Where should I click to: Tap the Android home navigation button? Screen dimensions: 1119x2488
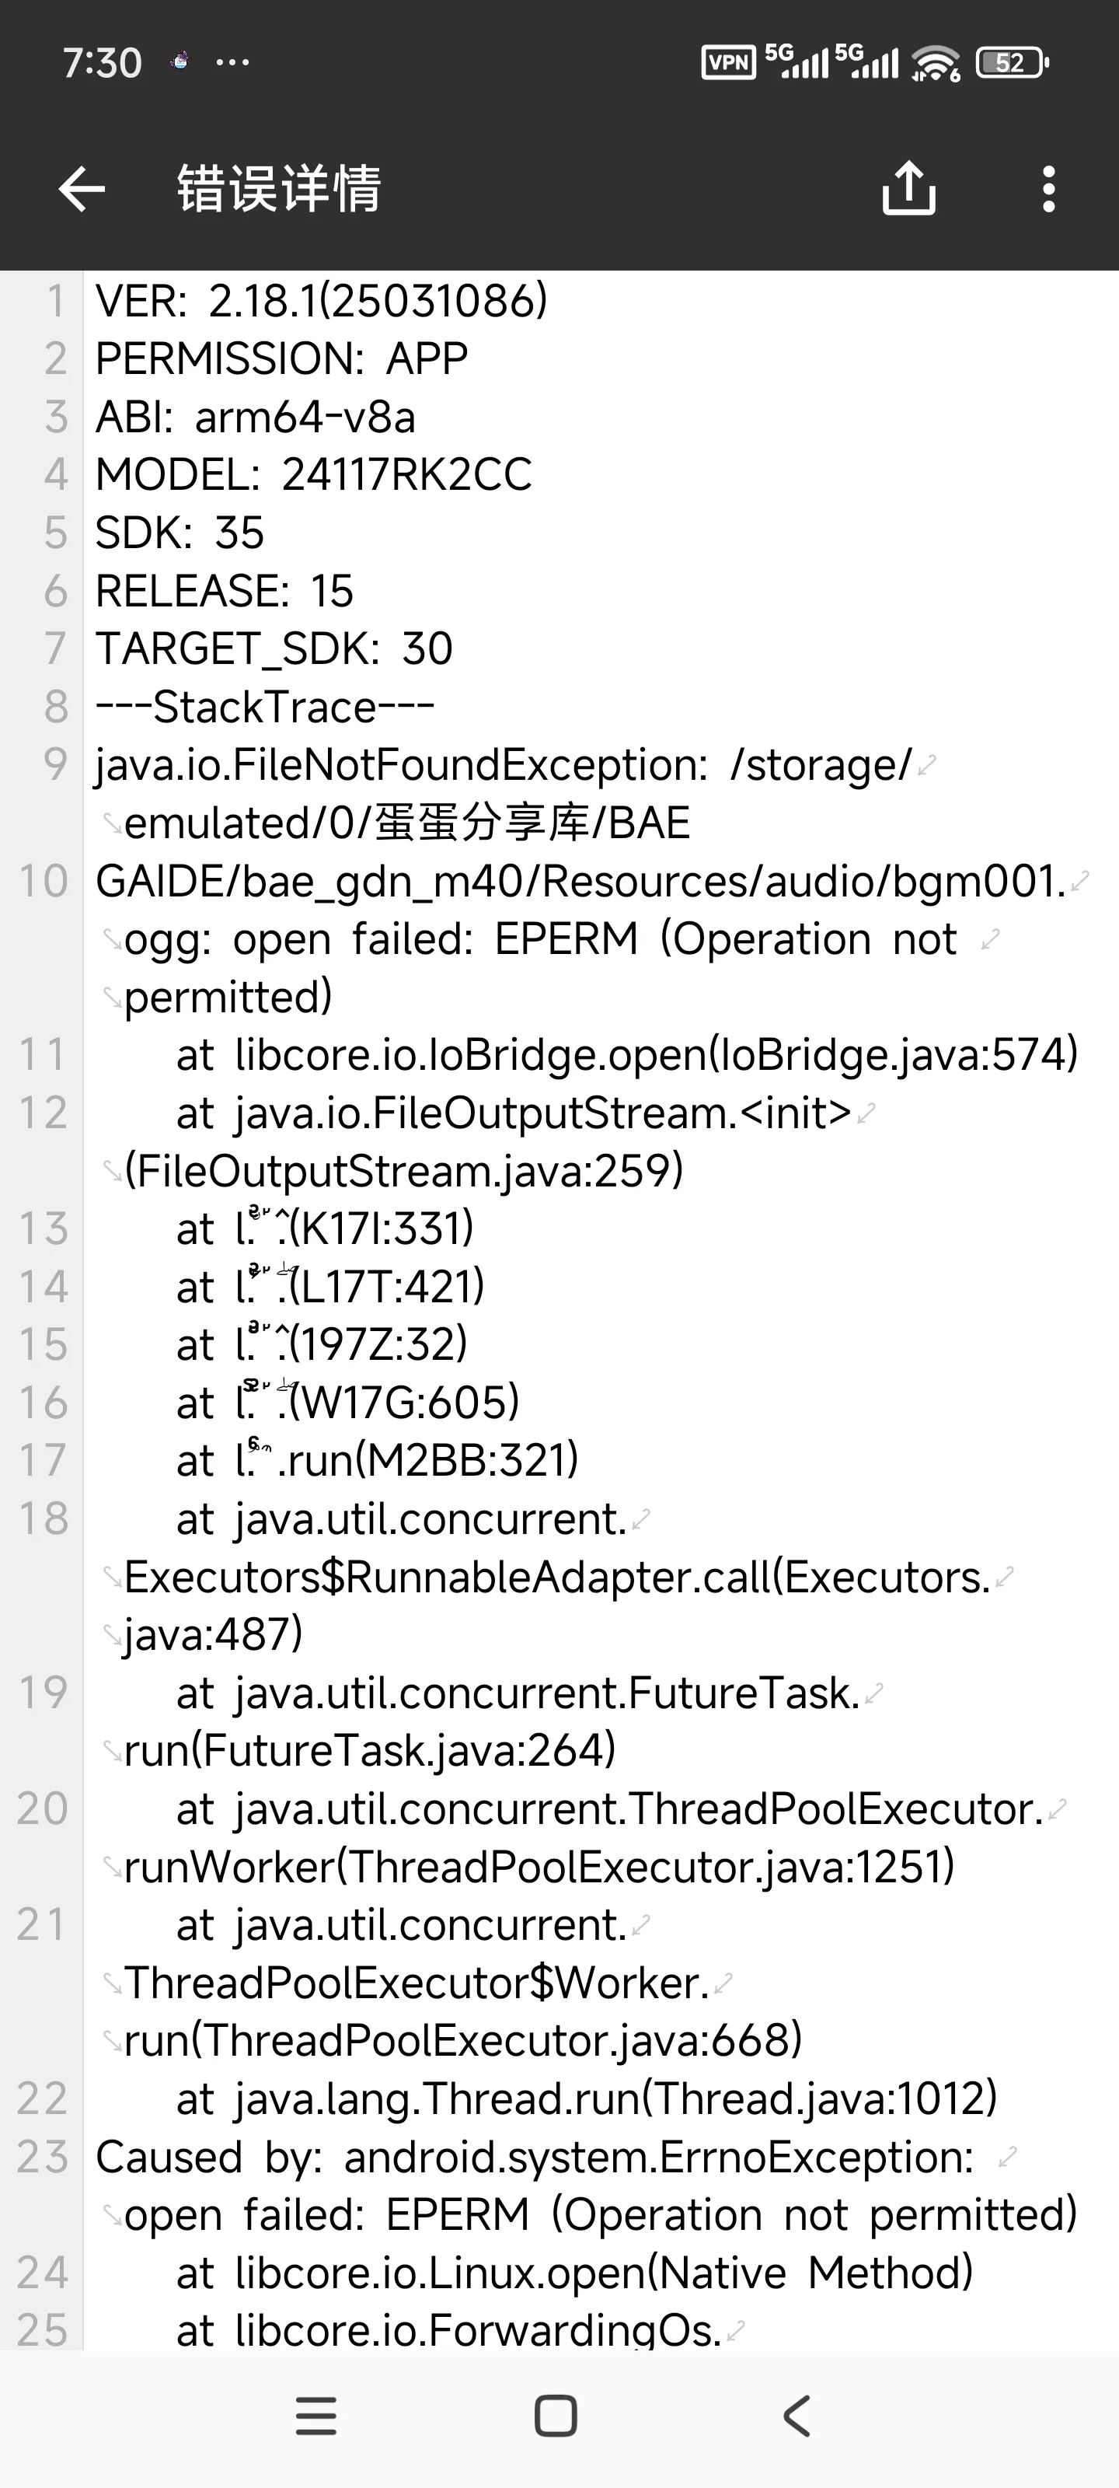point(556,2416)
